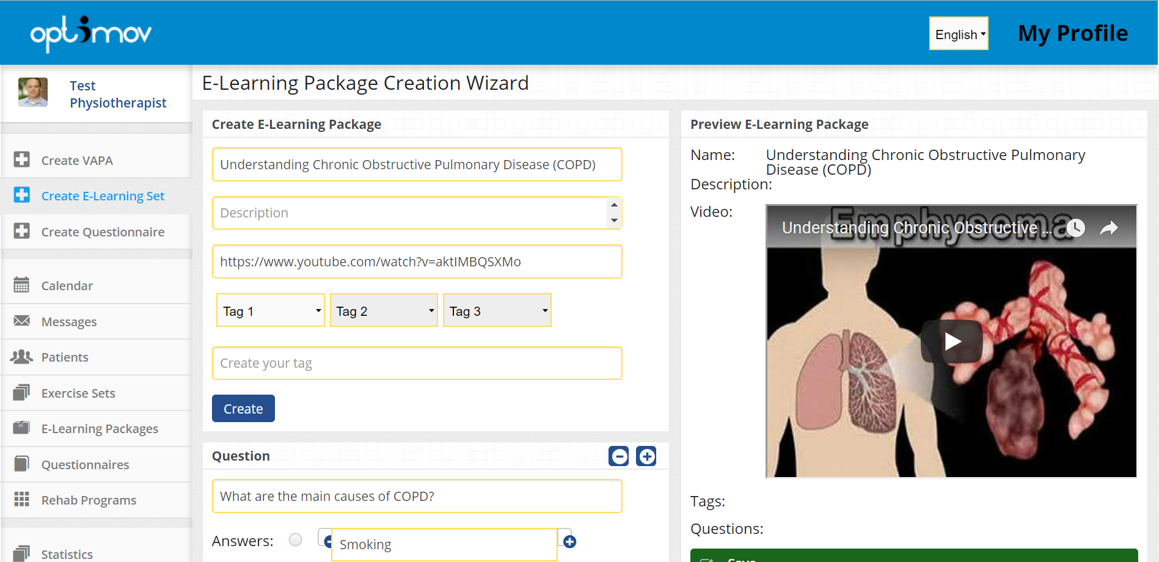1159x562 pixels.
Task: Add another answer after Smoking
Action: pos(570,542)
